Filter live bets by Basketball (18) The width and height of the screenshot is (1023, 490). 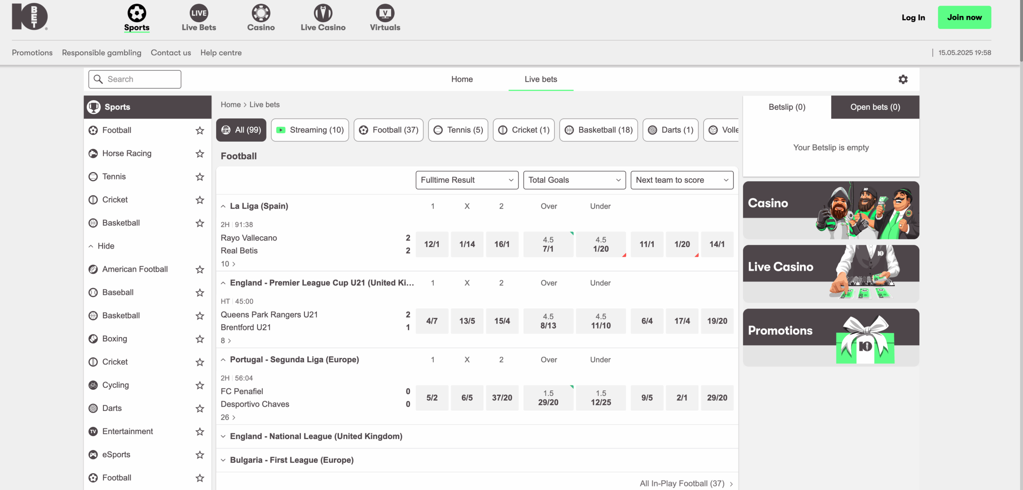598,130
